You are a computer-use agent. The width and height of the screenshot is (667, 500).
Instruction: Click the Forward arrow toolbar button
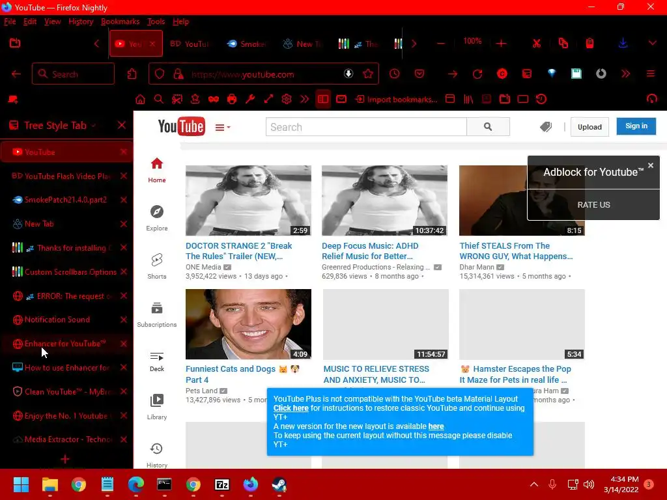(x=453, y=74)
